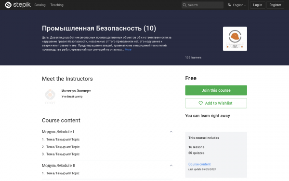Viewport: 289px width, 181px height.
Task: Click the Free price label
Action: (x=191, y=78)
